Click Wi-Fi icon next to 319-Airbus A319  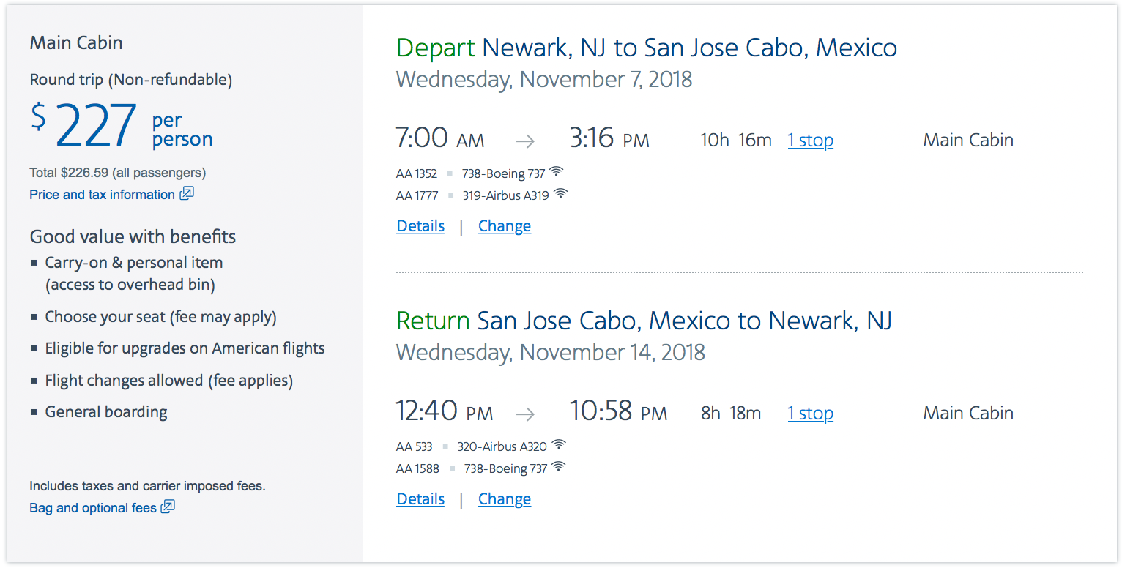click(560, 194)
